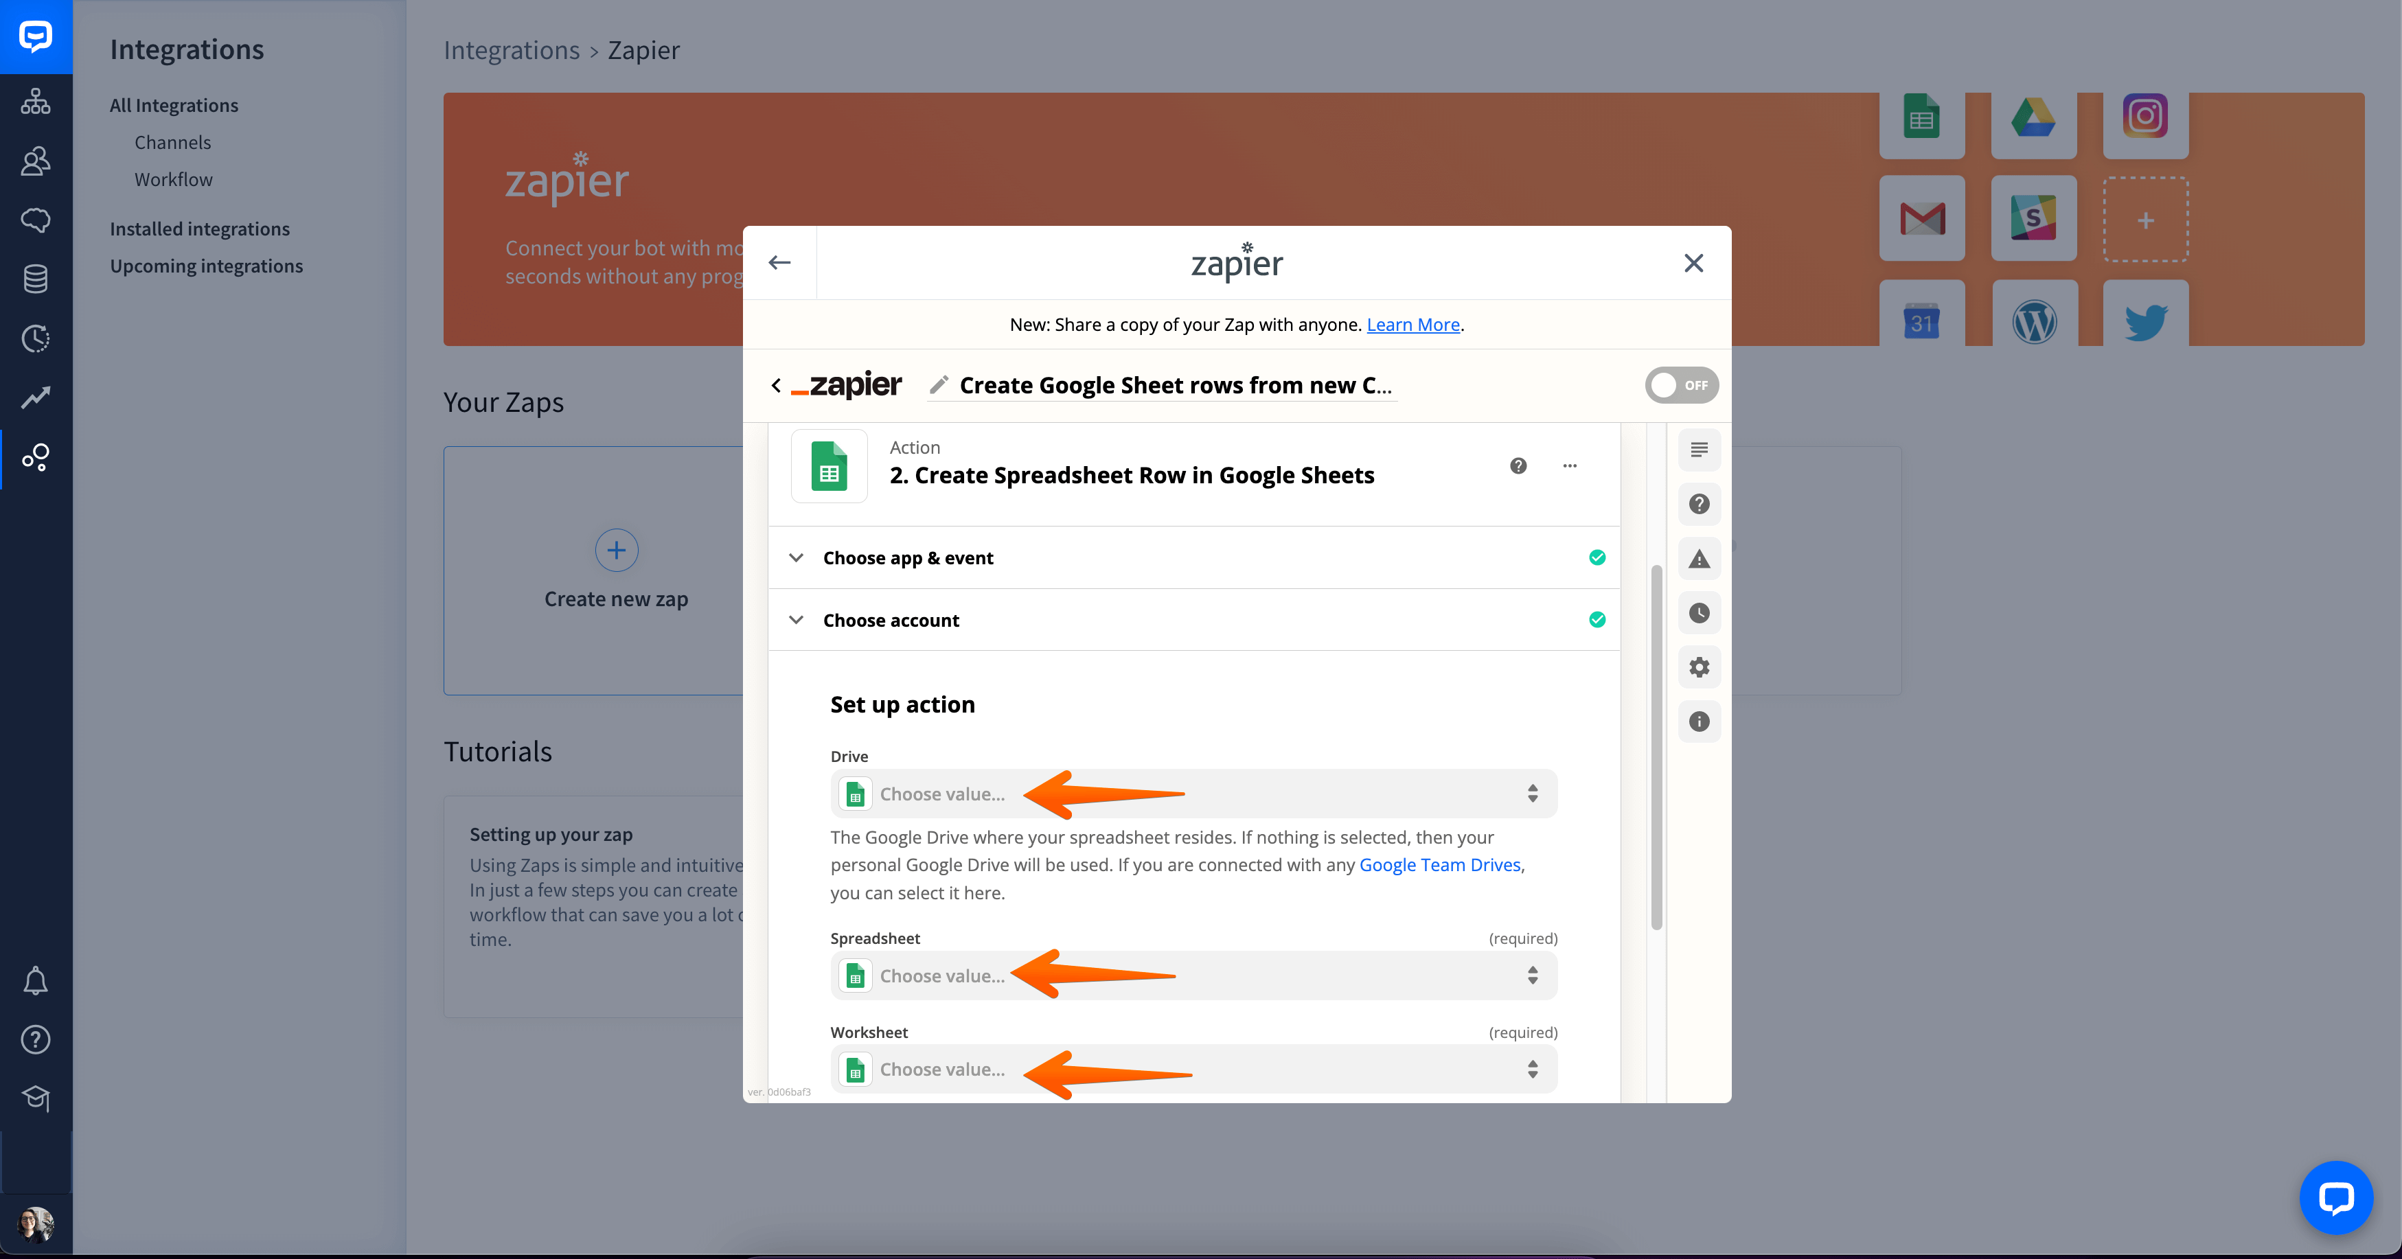The height and width of the screenshot is (1259, 2402).
Task: Open the chat bubble icon in sidebar
Action: pos(36,220)
